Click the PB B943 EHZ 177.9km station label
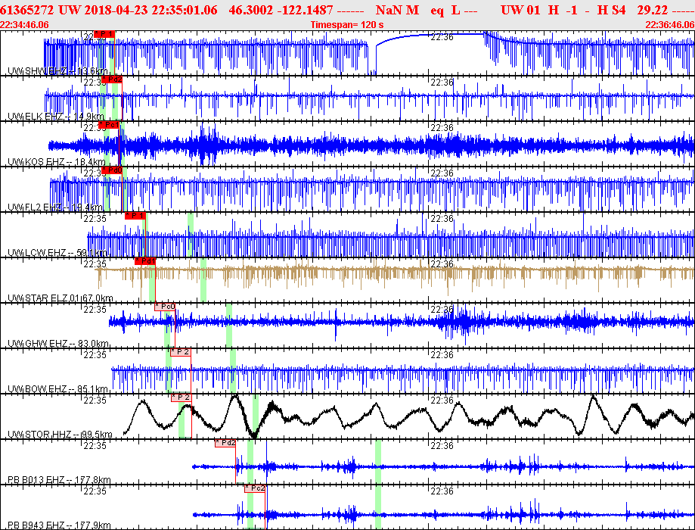The image size is (695, 530). [x=60, y=525]
